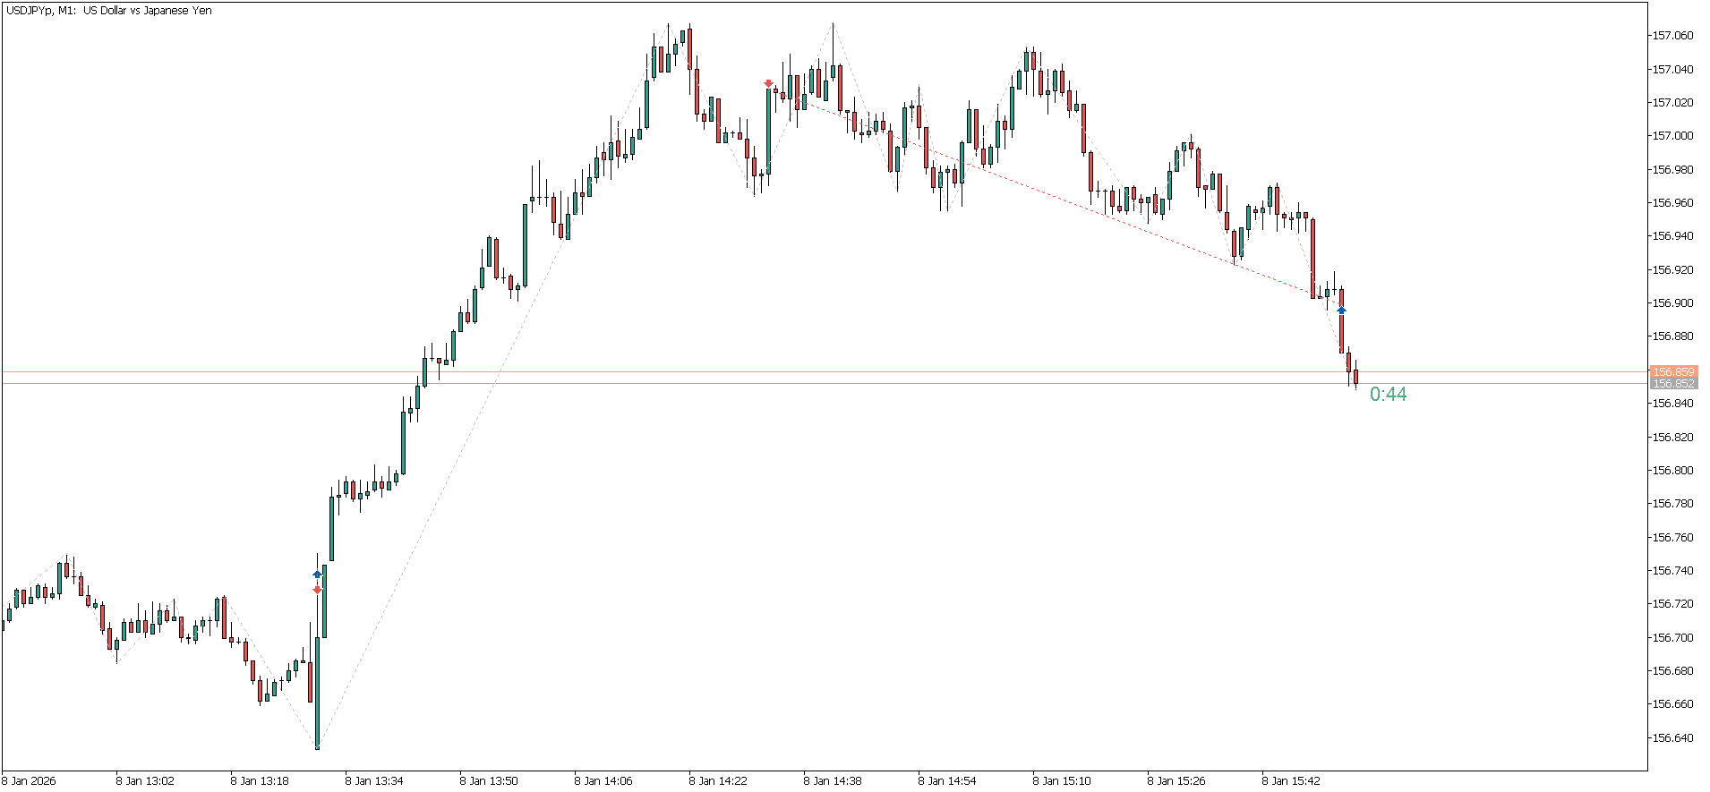Click the blue buy arrow near 13:26

[317, 575]
